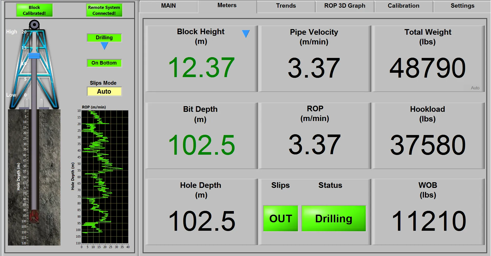Click the Slips label above OUT button

(x=280, y=185)
